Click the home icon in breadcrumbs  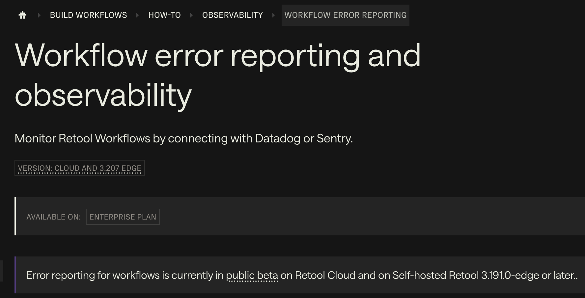pyautogui.click(x=22, y=15)
